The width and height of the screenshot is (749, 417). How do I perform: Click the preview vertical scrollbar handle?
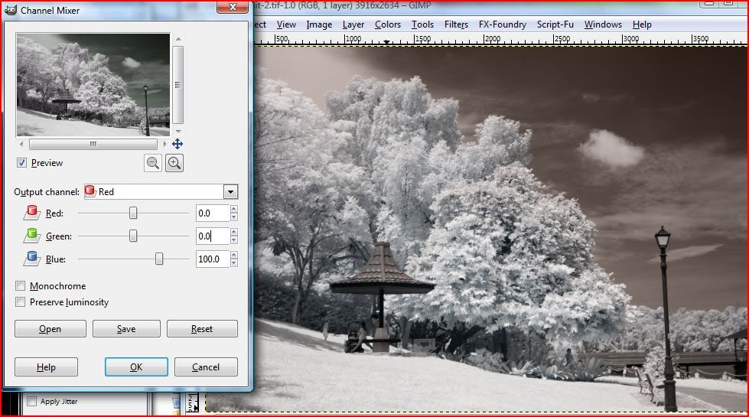point(177,85)
